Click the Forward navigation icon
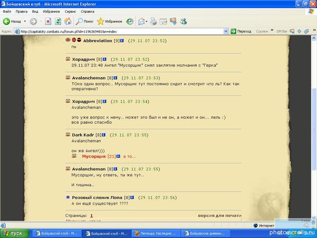The height and width of the screenshot is (238, 317). click(33, 22)
